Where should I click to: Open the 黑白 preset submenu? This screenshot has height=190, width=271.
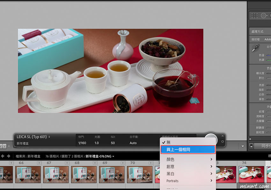188,174
